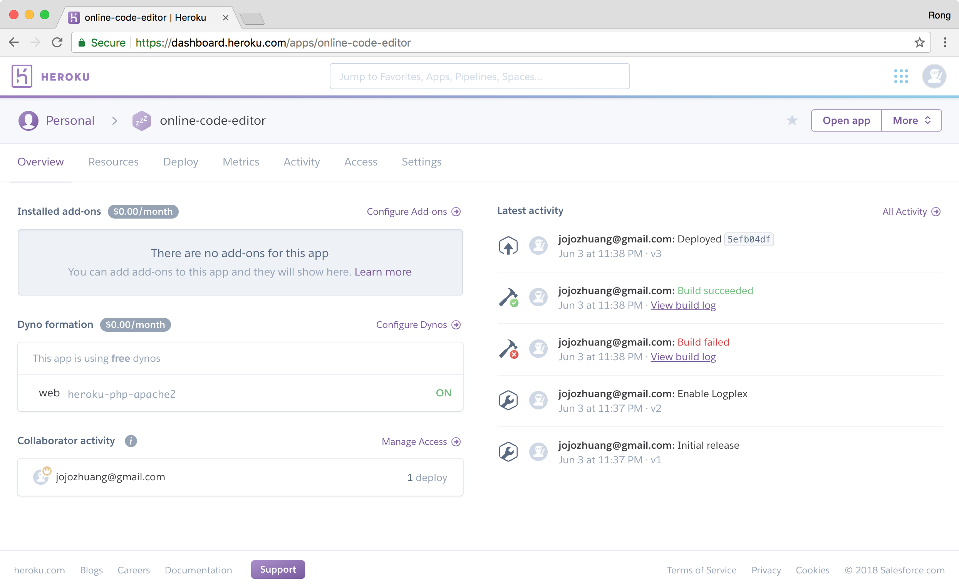Switch to the Overview tab
Image resolution: width=959 pixels, height=588 pixels.
pos(40,162)
